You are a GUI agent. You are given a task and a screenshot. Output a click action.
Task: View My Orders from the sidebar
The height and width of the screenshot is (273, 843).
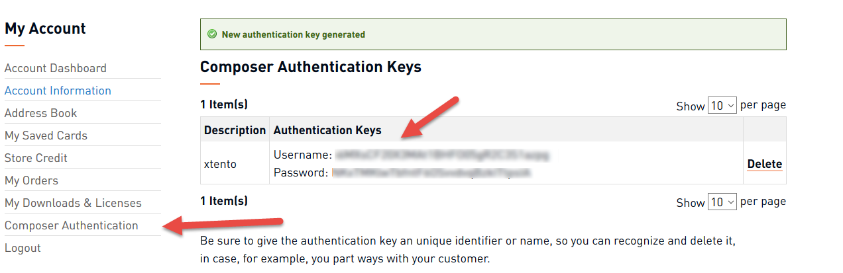click(31, 180)
